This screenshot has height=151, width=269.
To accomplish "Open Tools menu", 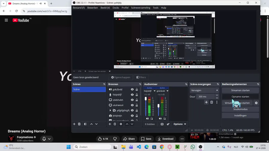I will point(156,8).
